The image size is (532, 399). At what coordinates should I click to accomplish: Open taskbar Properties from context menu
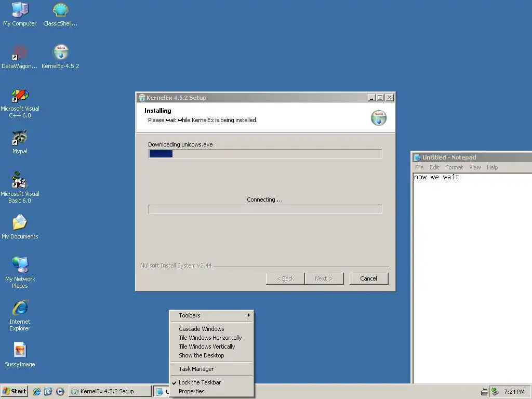[212, 391]
